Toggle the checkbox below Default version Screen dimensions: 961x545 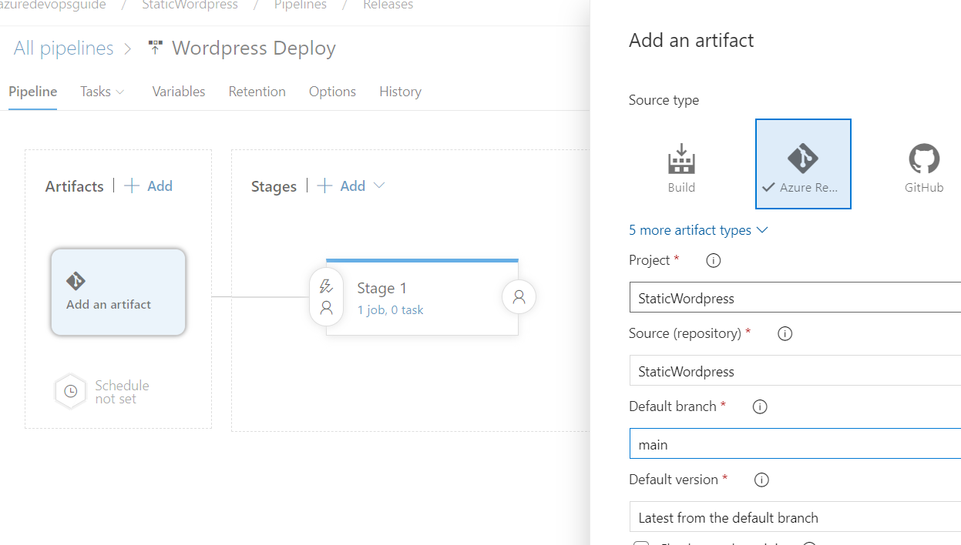pyautogui.click(x=641, y=544)
